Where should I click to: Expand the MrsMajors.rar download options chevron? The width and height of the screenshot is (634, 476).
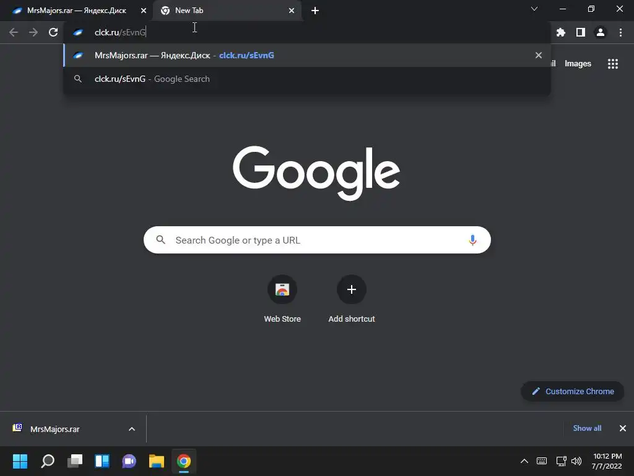[x=132, y=429]
